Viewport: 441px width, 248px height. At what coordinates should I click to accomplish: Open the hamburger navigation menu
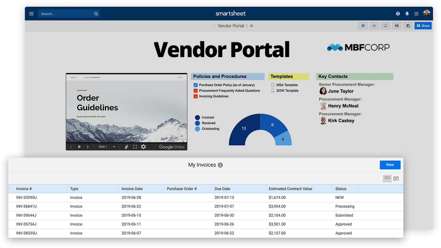(x=31, y=14)
